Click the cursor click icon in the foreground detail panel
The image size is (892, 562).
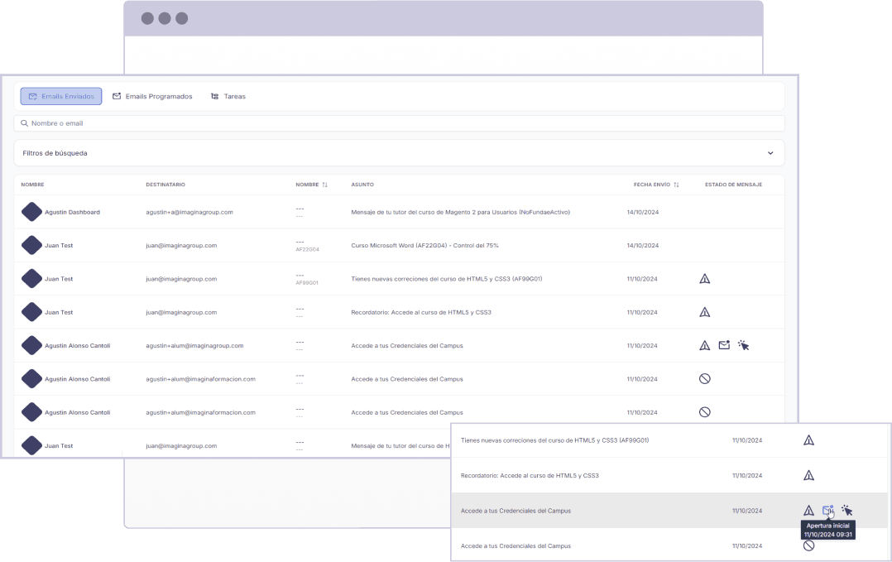[847, 510]
